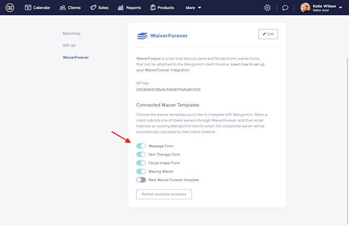Enable New Waiver Forever template toggle

pos(141,180)
